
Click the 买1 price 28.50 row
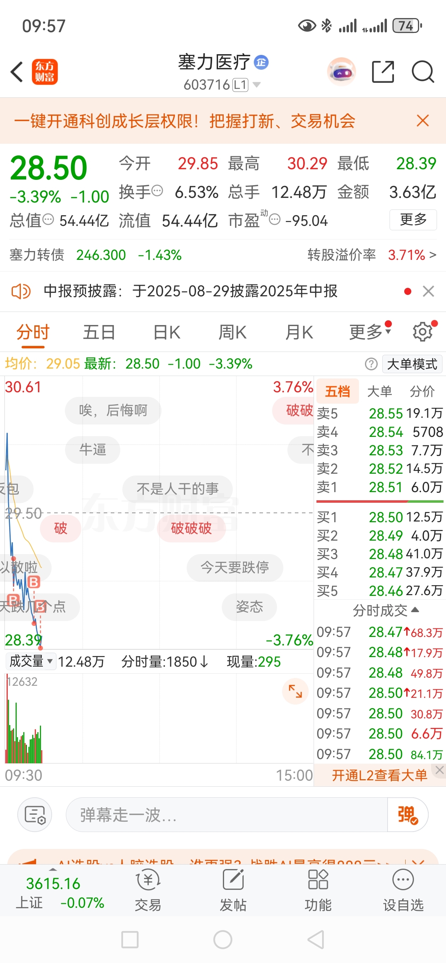(379, 517)
